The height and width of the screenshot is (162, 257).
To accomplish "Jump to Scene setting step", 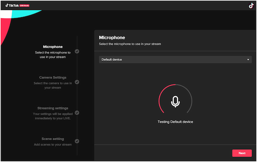I will (53, 139).
